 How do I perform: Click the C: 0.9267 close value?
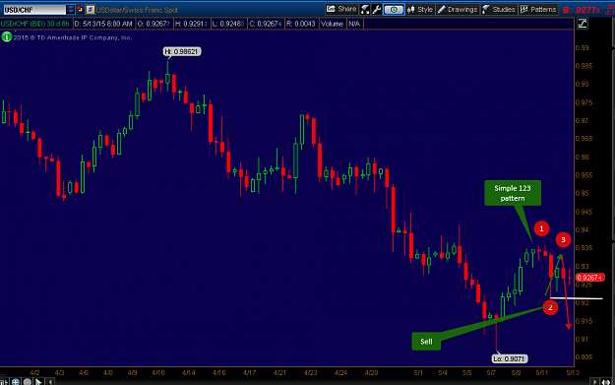click(x=265, y=24)
